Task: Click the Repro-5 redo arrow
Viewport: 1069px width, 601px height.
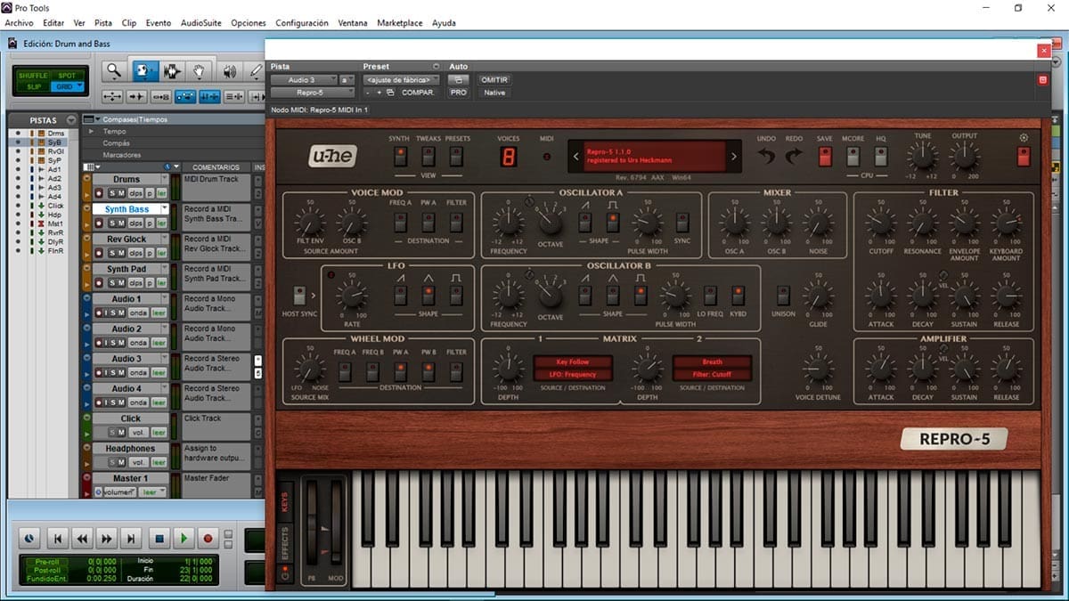Action: [x=793, y=157]
